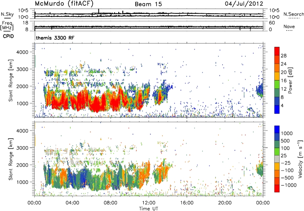Click the Nave legend label
This screenshot has width=304, height=211.
tap(289, 26)
